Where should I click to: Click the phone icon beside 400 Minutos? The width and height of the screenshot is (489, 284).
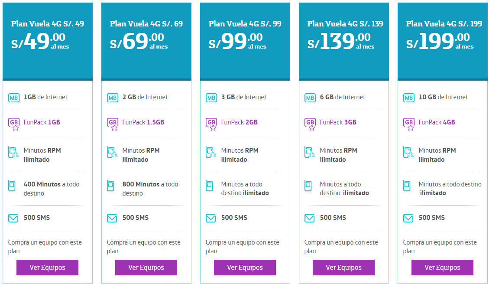point(12,186)
